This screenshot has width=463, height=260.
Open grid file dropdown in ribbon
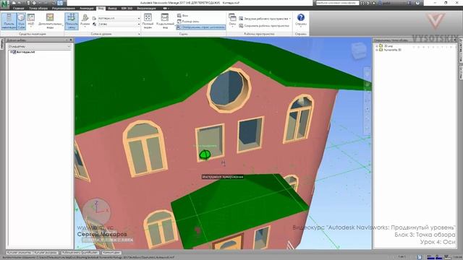pos(119,18)
